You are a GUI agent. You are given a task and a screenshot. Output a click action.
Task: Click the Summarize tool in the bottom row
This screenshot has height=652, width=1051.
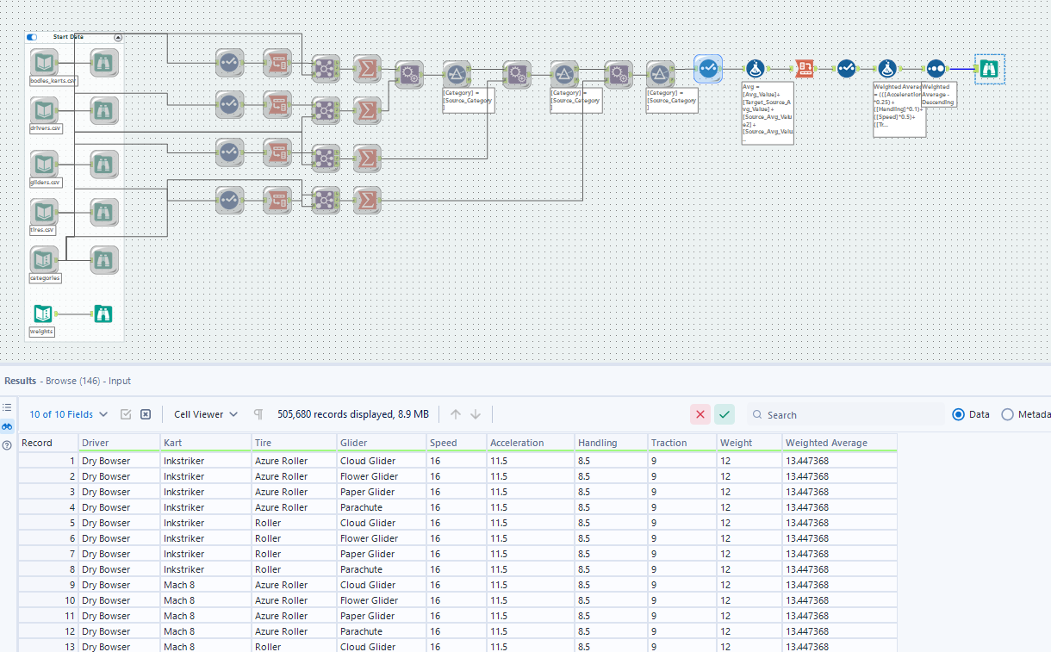[x=367, y=200]
